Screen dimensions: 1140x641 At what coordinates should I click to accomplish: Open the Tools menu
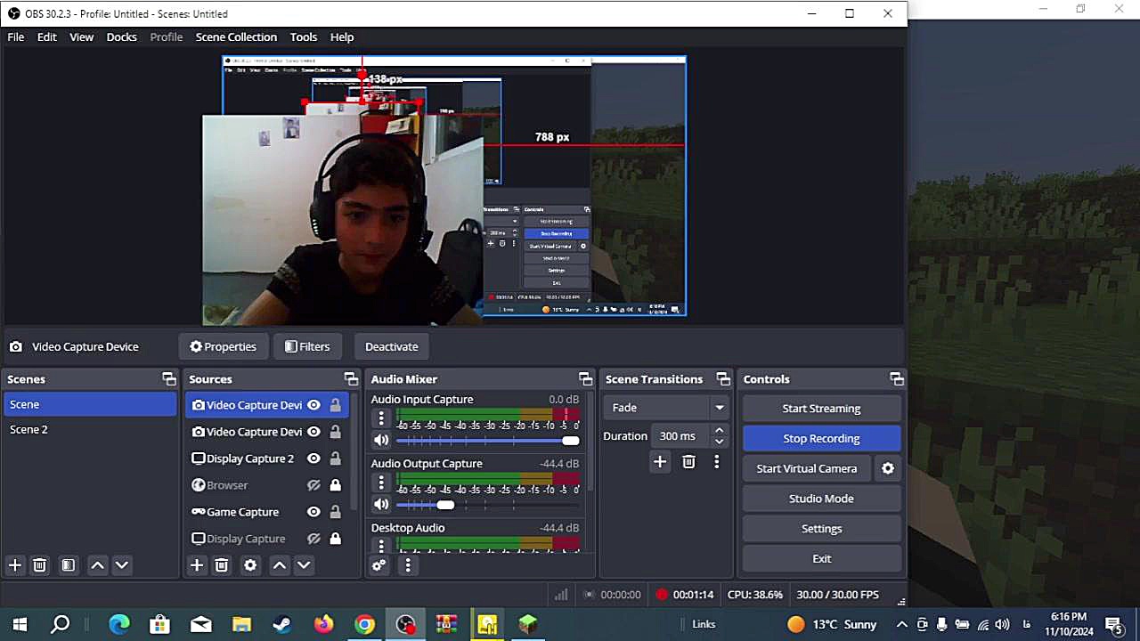[304, 37]
